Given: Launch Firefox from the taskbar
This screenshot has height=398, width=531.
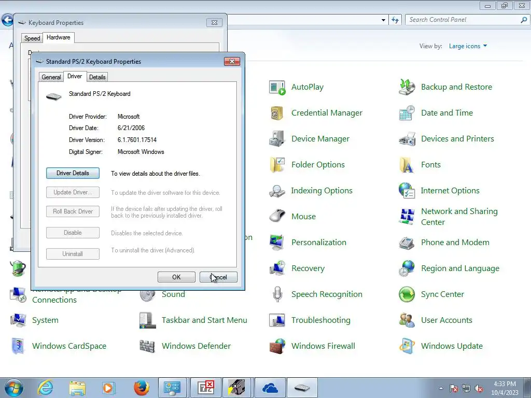Looking at the screenshot, I should [x=141, y=388].
